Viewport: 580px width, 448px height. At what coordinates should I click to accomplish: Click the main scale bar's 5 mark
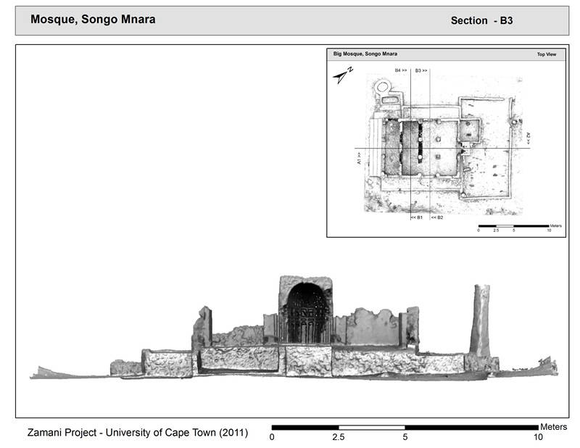(405, 437)
